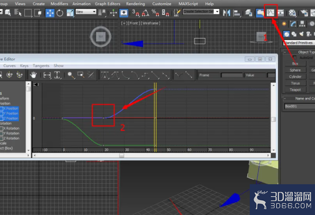The height and width of the screenshot is (215, 315).
Task: Open the Help menu
Action: pos(209,3)
